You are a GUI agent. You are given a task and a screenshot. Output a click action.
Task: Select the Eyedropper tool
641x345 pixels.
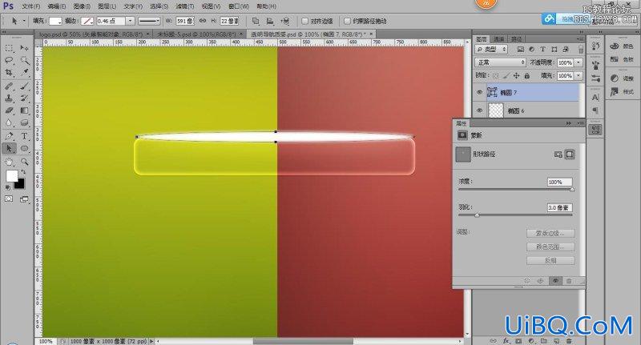point(24,73)
